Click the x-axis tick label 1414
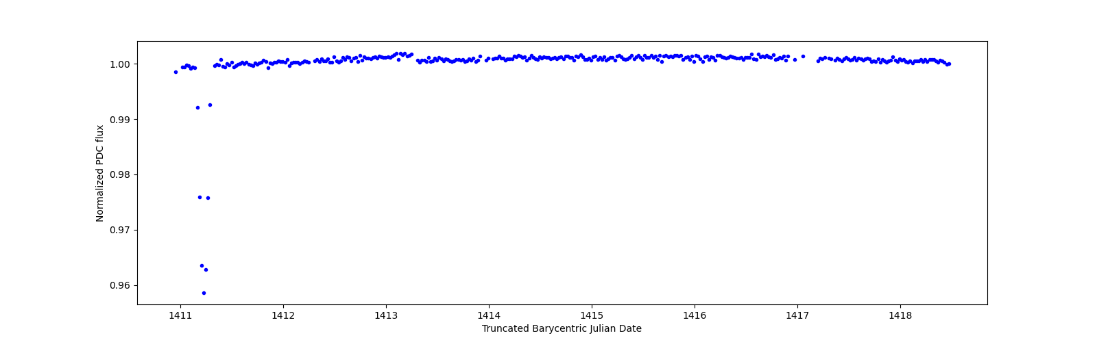The height and width of the screenshot is (342, 1097). tap(489, 316)
